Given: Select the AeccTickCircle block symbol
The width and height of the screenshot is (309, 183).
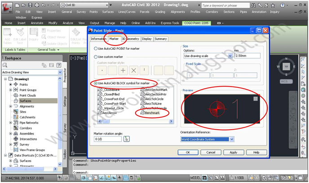Looking at the screenshot, I should tap(154, 99).
